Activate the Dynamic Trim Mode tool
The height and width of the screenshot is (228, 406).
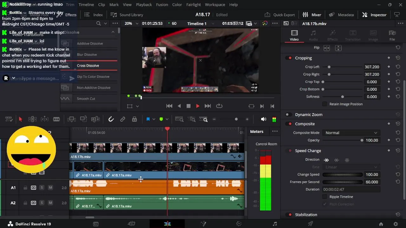pyautogui.click(x=45, y=119)
